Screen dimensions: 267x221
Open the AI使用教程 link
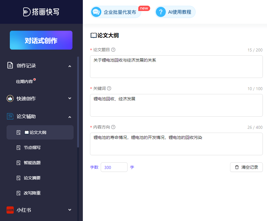pos(175,12)
